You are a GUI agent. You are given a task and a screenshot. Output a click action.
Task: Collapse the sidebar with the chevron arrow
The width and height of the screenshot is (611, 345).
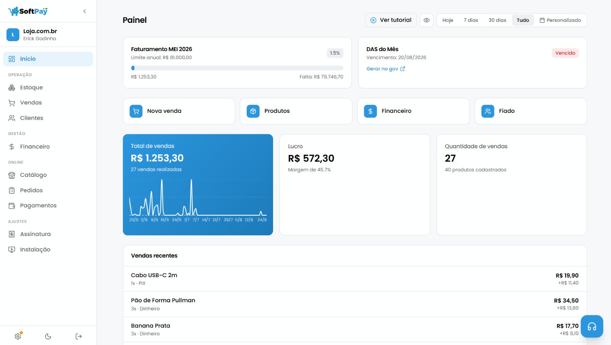84,11
